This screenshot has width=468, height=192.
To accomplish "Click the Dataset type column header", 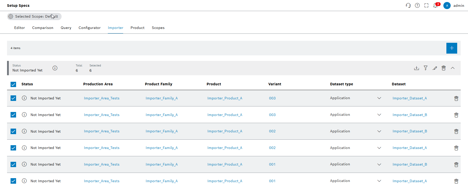I will coord(342,84).
